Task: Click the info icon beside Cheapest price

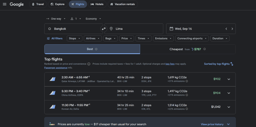Action: 204,49
